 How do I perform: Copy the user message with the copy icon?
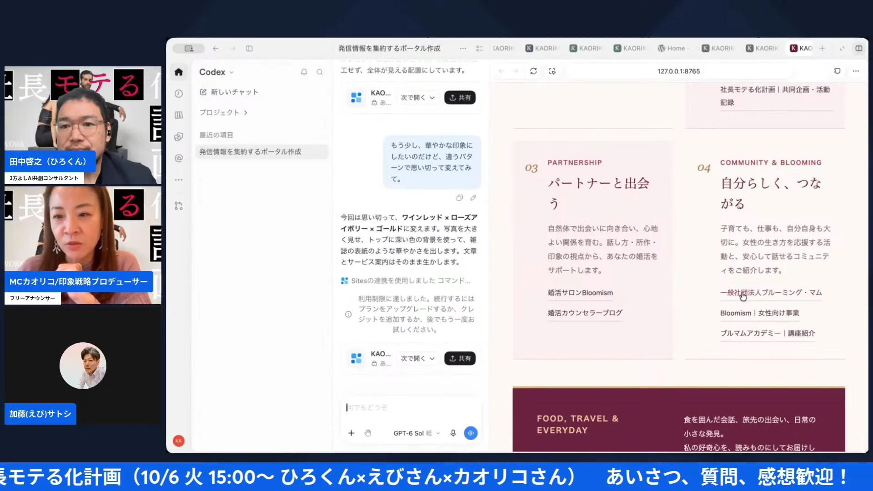(460, 198)
